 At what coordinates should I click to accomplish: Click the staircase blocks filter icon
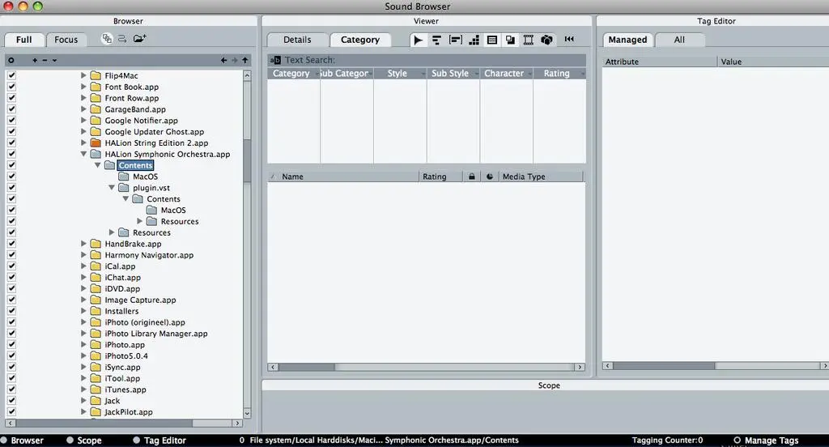474,40
